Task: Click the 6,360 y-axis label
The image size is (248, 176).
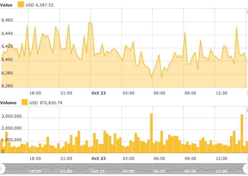Action: point(7,86)
